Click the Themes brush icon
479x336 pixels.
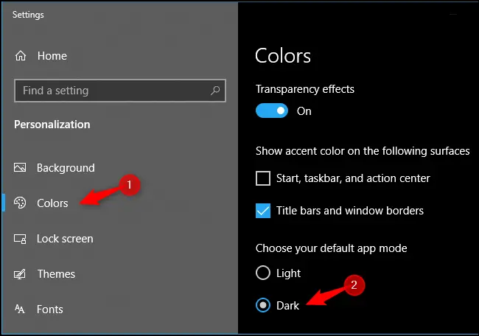(21, 274)
